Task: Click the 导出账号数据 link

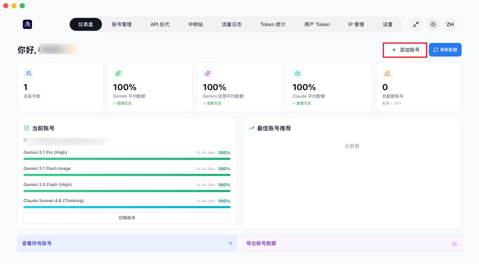Action: point(351,243)
